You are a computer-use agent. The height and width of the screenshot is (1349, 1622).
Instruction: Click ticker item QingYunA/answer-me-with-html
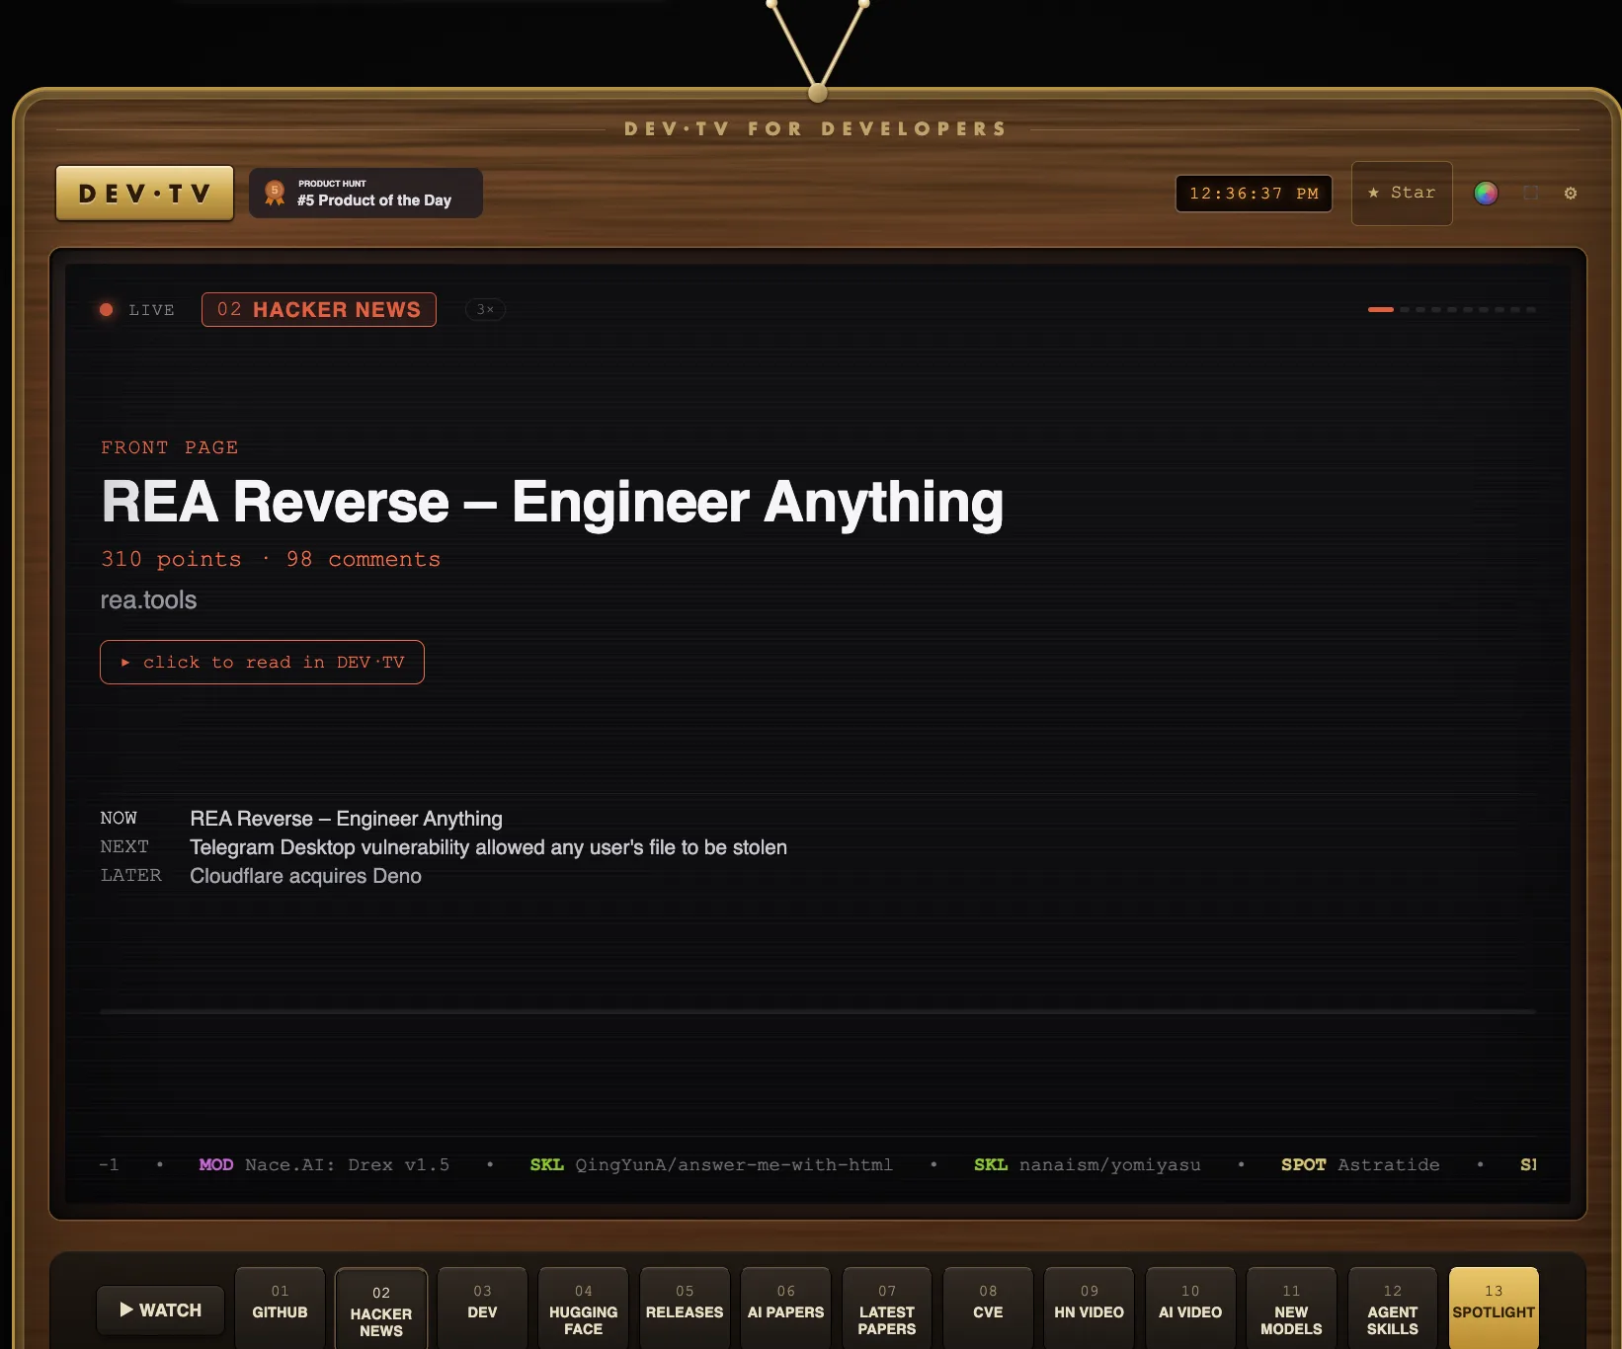[x=711, y=1165]
